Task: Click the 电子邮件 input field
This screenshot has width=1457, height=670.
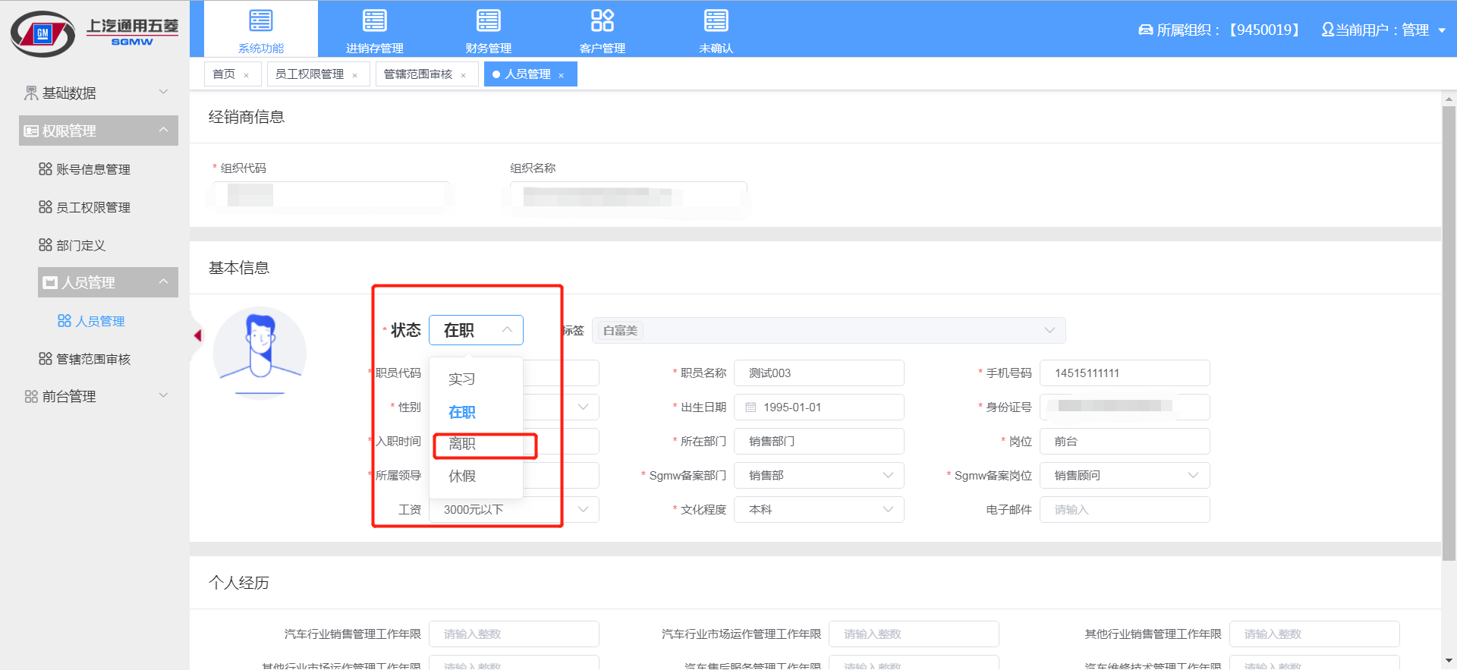Action: click(1125, 509)
